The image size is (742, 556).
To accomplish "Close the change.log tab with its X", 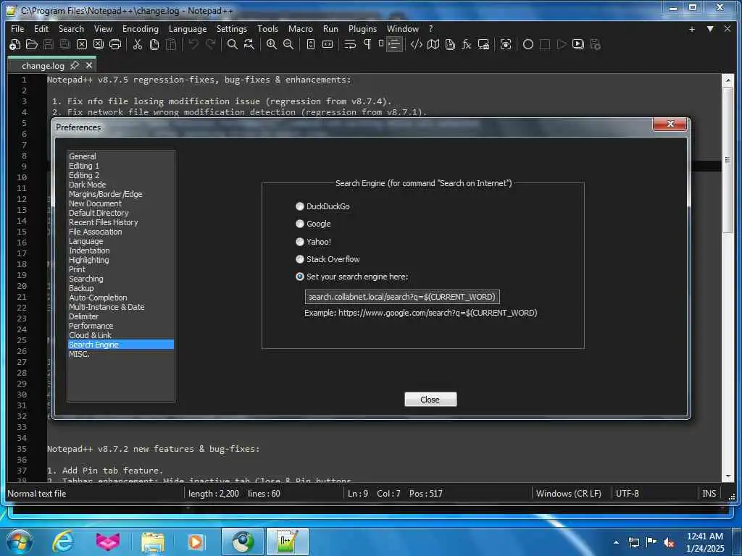I will [x=89, y=65].
